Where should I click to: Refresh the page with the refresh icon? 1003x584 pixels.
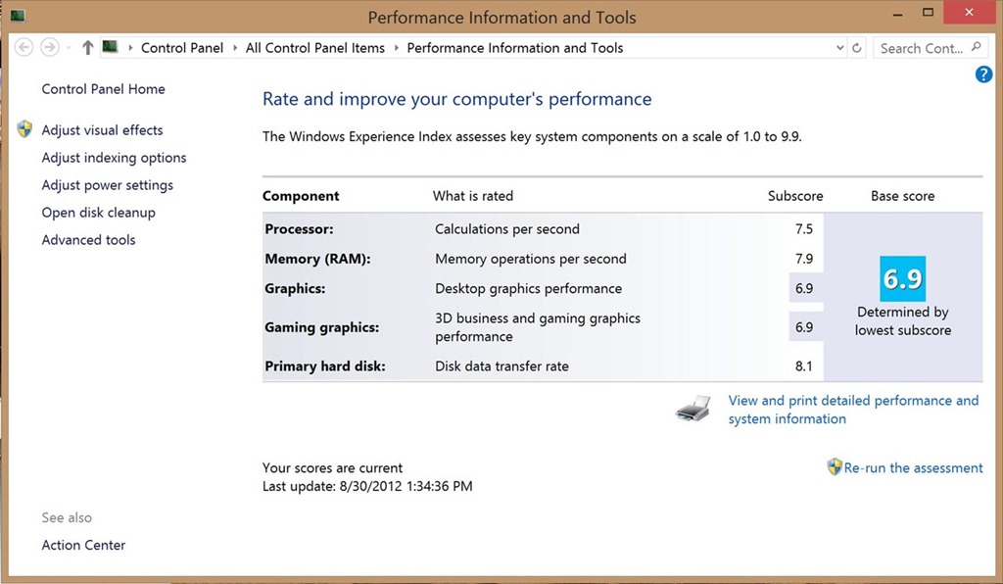tap(856, 48)
